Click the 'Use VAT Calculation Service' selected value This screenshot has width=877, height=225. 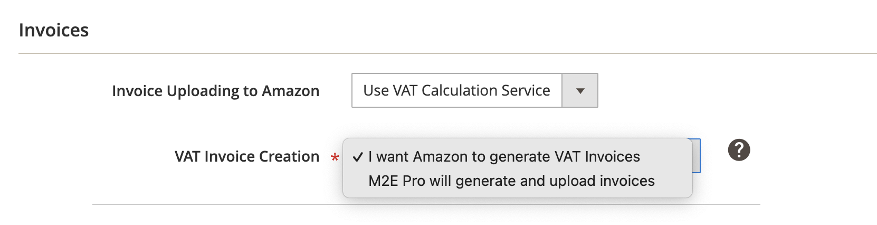(456, 91)
